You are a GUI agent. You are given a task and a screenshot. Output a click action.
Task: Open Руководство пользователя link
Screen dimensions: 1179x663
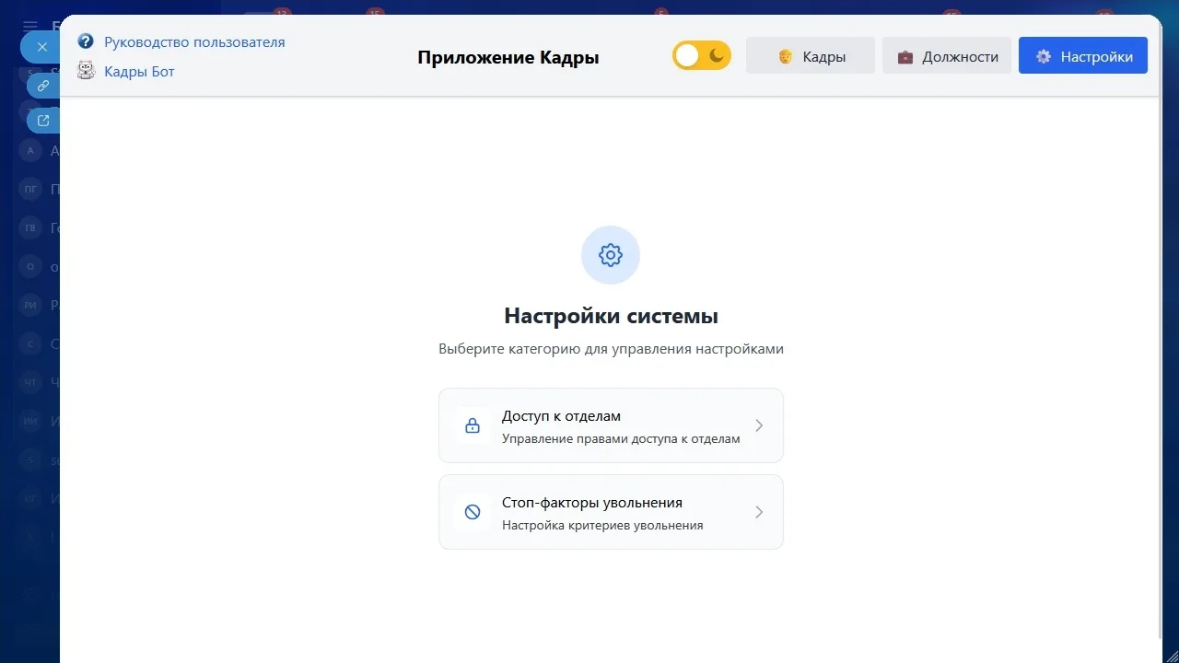pos(194,41)
